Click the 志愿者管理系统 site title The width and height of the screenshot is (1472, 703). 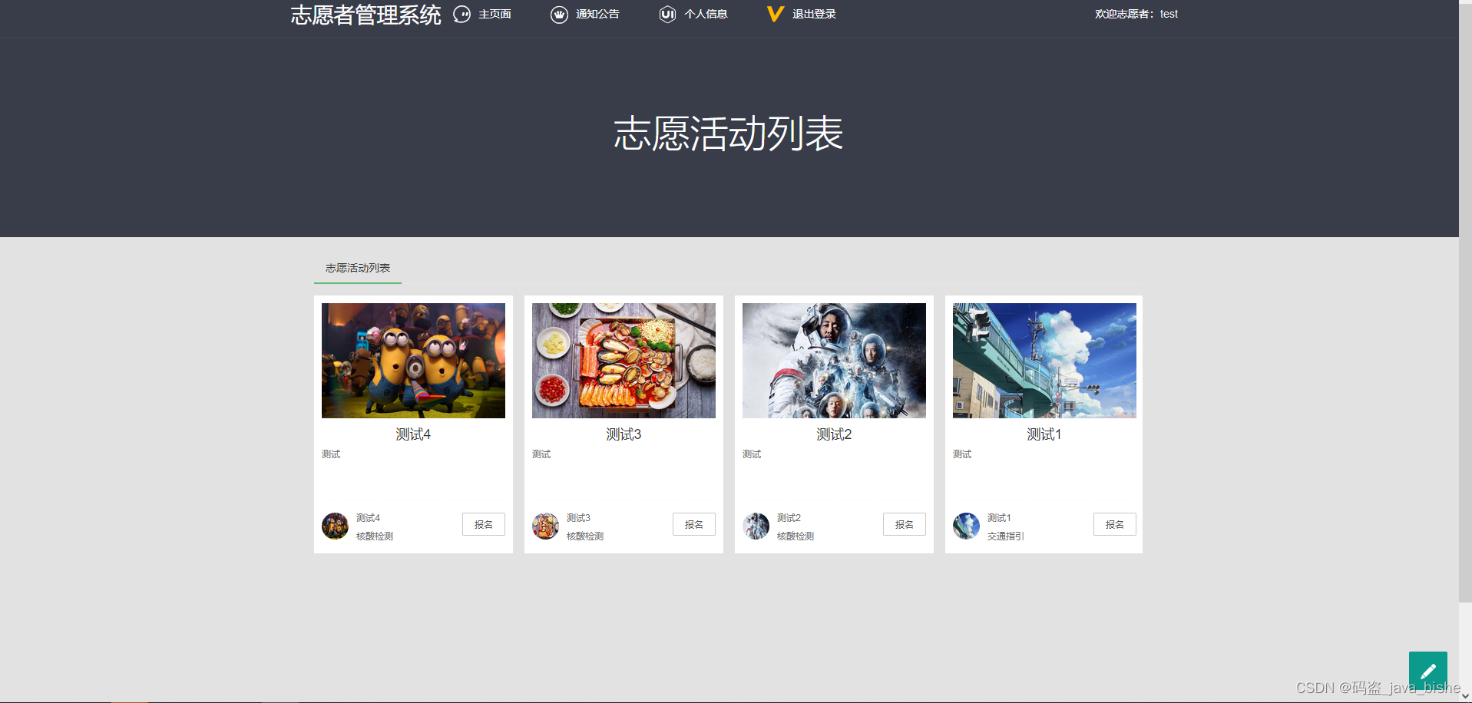[366, 15]
